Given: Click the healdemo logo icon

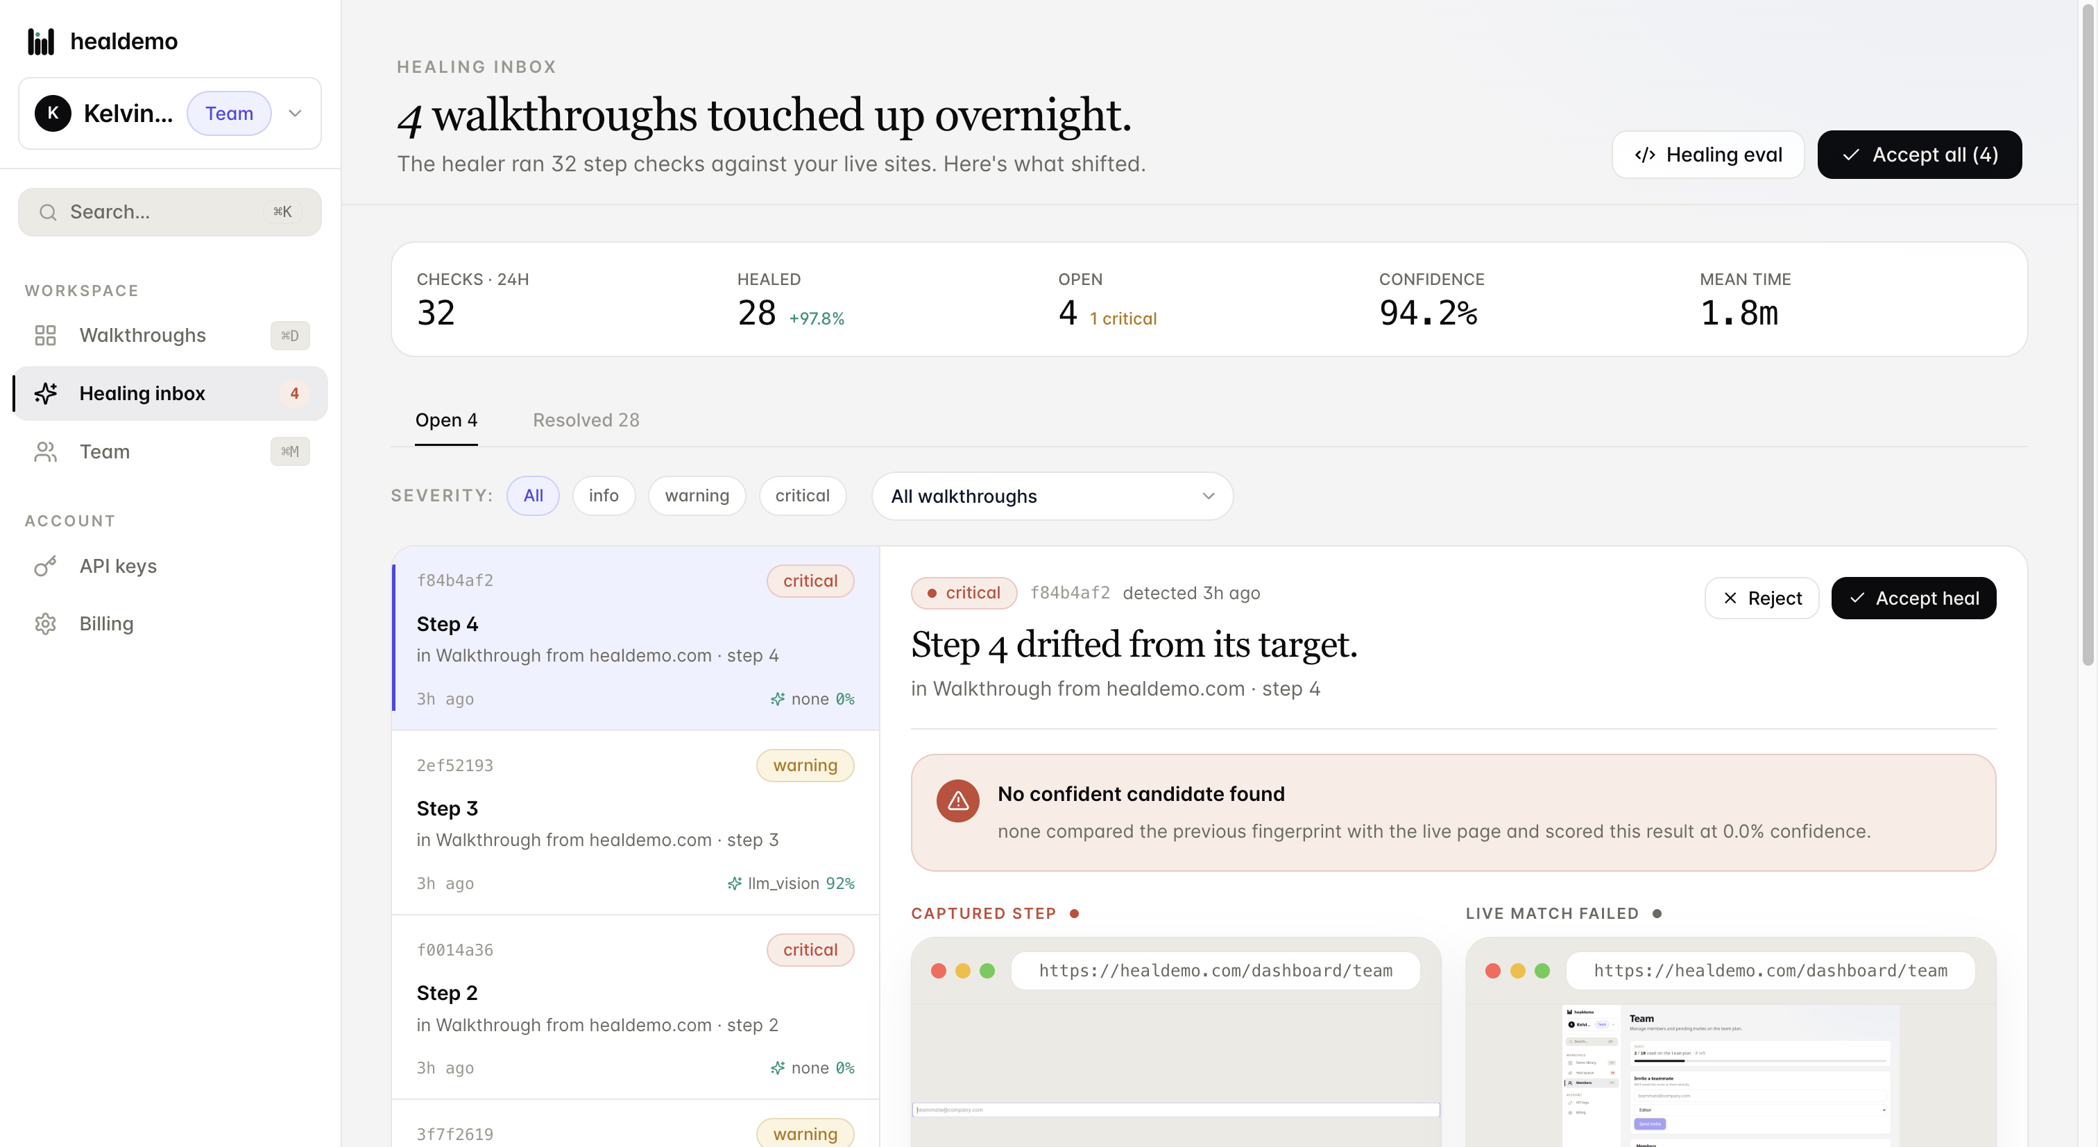Looking at the screenshot, I should pyautogui.click(x=41, y=42).
